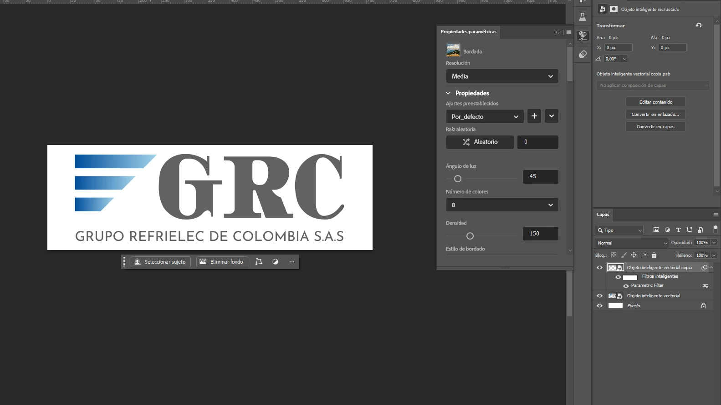The image size is (721, 405).
Task: Click the Densidad value field 150
Action: 541,234
